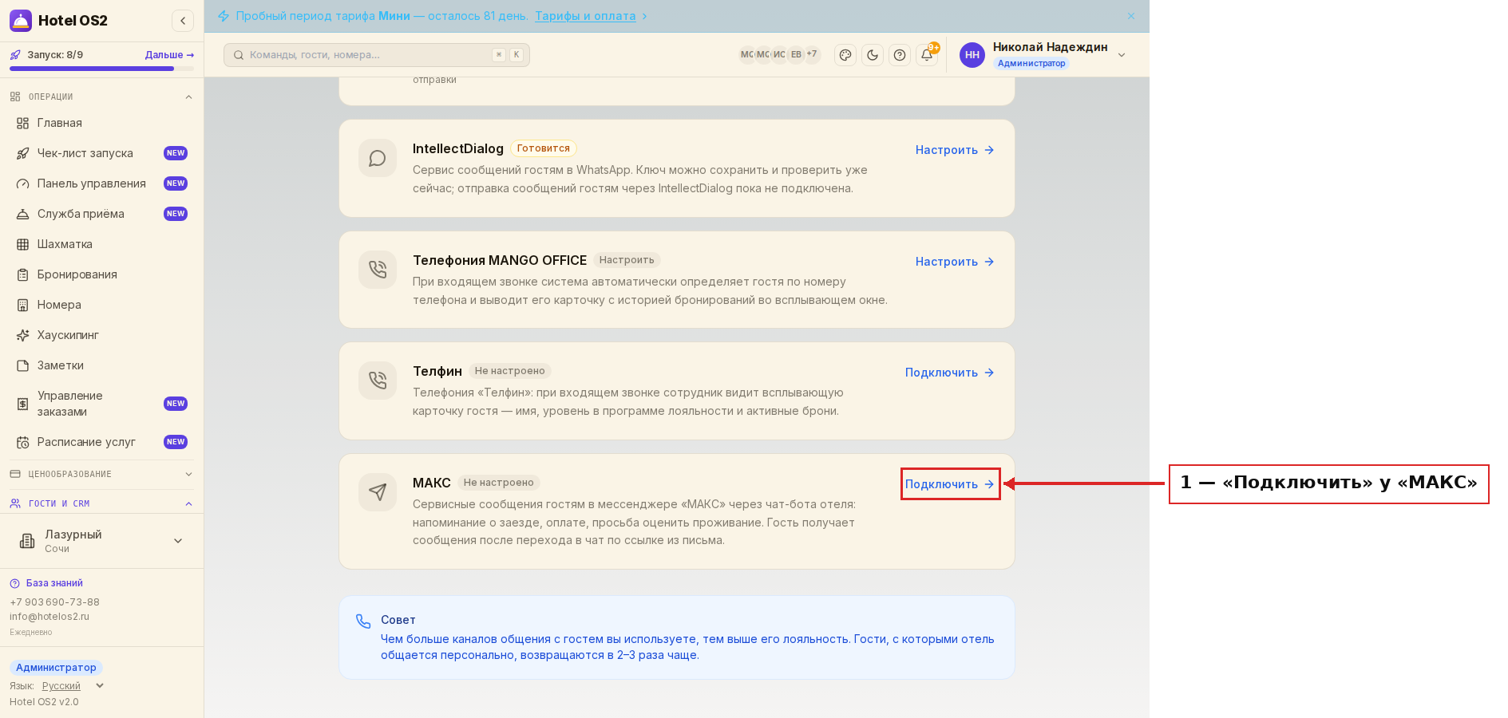Viewport: 1508px width, 718px height.
Task: Open Служба приёма section
Action: tap(102, 214)
